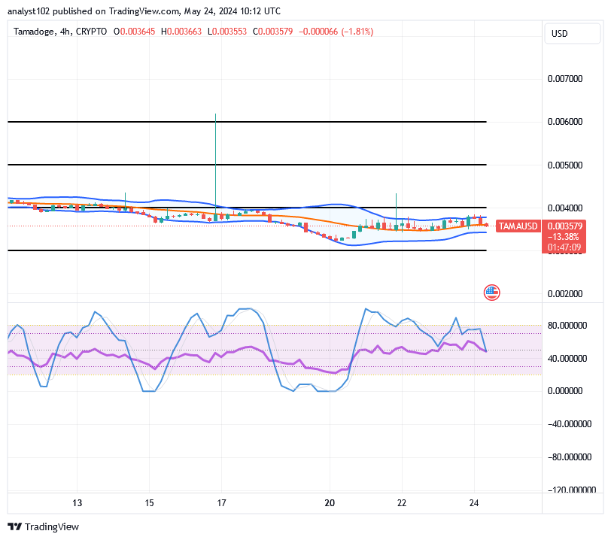Click the 0.000000 oscillator axis label

564,391
